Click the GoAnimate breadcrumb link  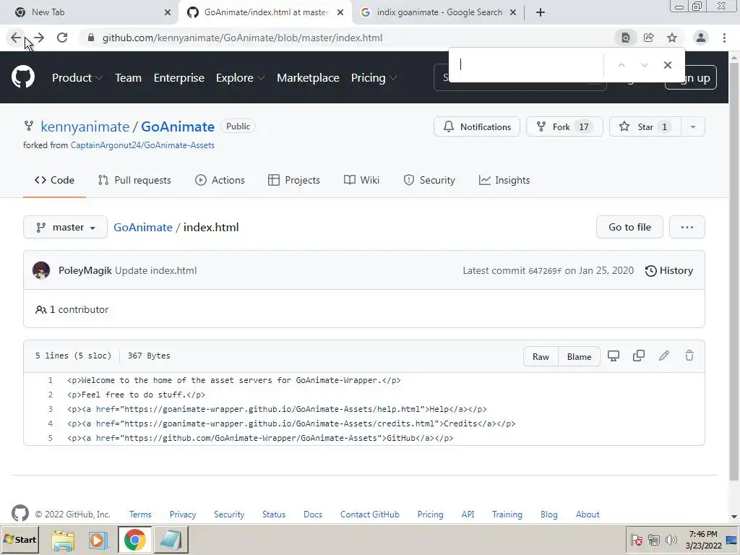click(143, 228)
